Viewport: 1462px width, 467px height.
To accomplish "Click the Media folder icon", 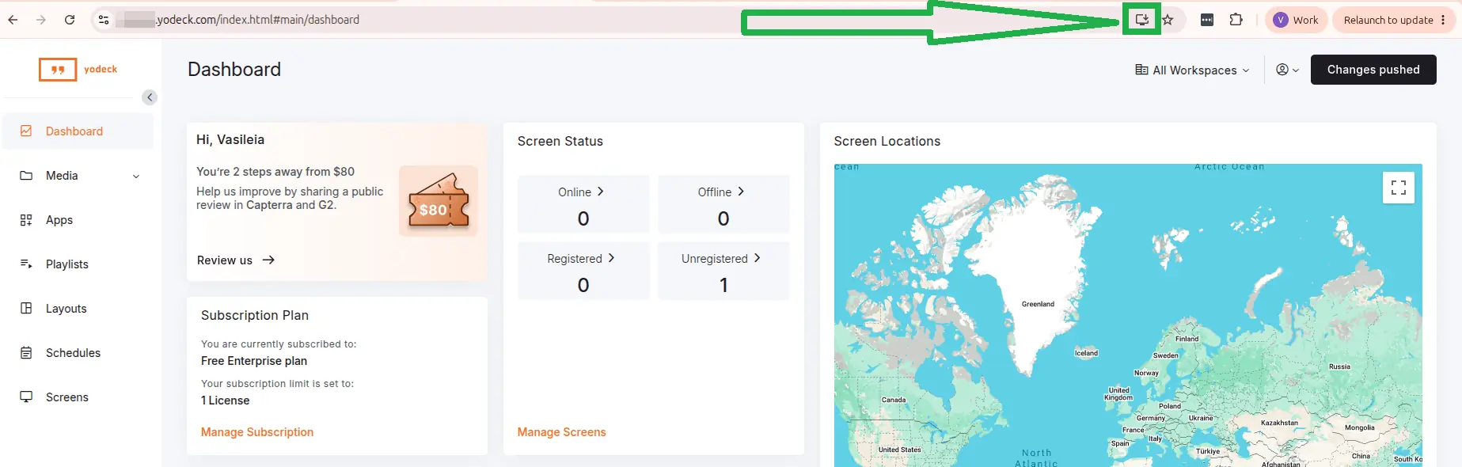I will coord(26,176).
